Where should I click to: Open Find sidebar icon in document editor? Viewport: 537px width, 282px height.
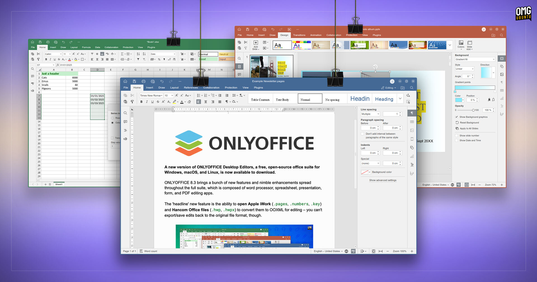point(125,113)
